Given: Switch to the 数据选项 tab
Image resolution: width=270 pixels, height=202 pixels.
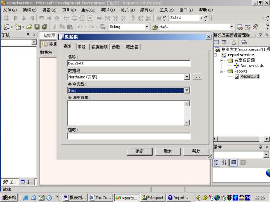Looking at the screenshot, I should pos(100,47).
